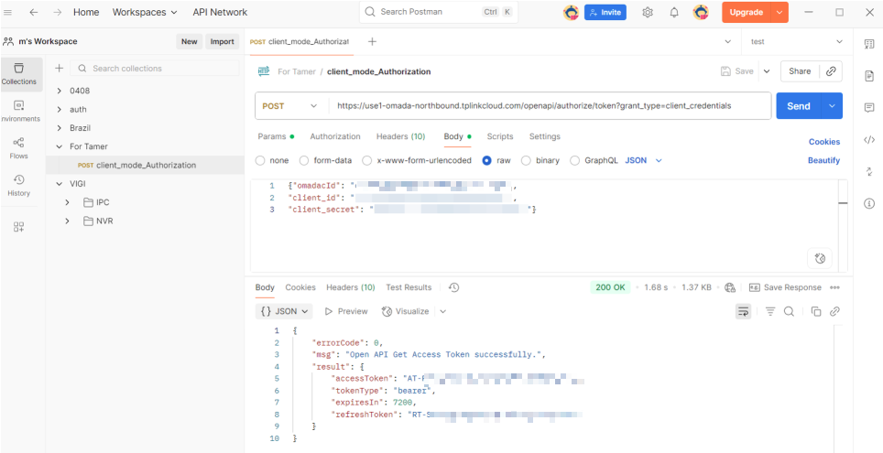Click the code snippet icon in right sidebar

pyautogui.click(x=869, y=140)
